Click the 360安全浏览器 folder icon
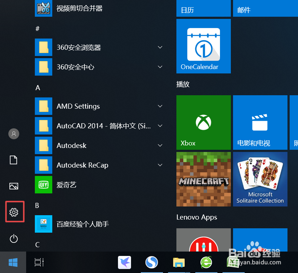The height and width of the screenshot is (273, 298). [44, 47]
